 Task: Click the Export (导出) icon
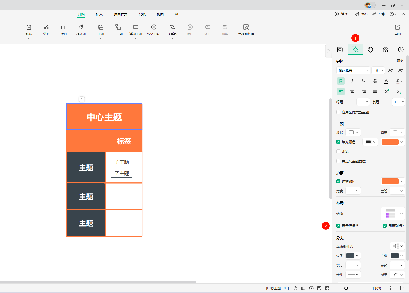(398, 27)
